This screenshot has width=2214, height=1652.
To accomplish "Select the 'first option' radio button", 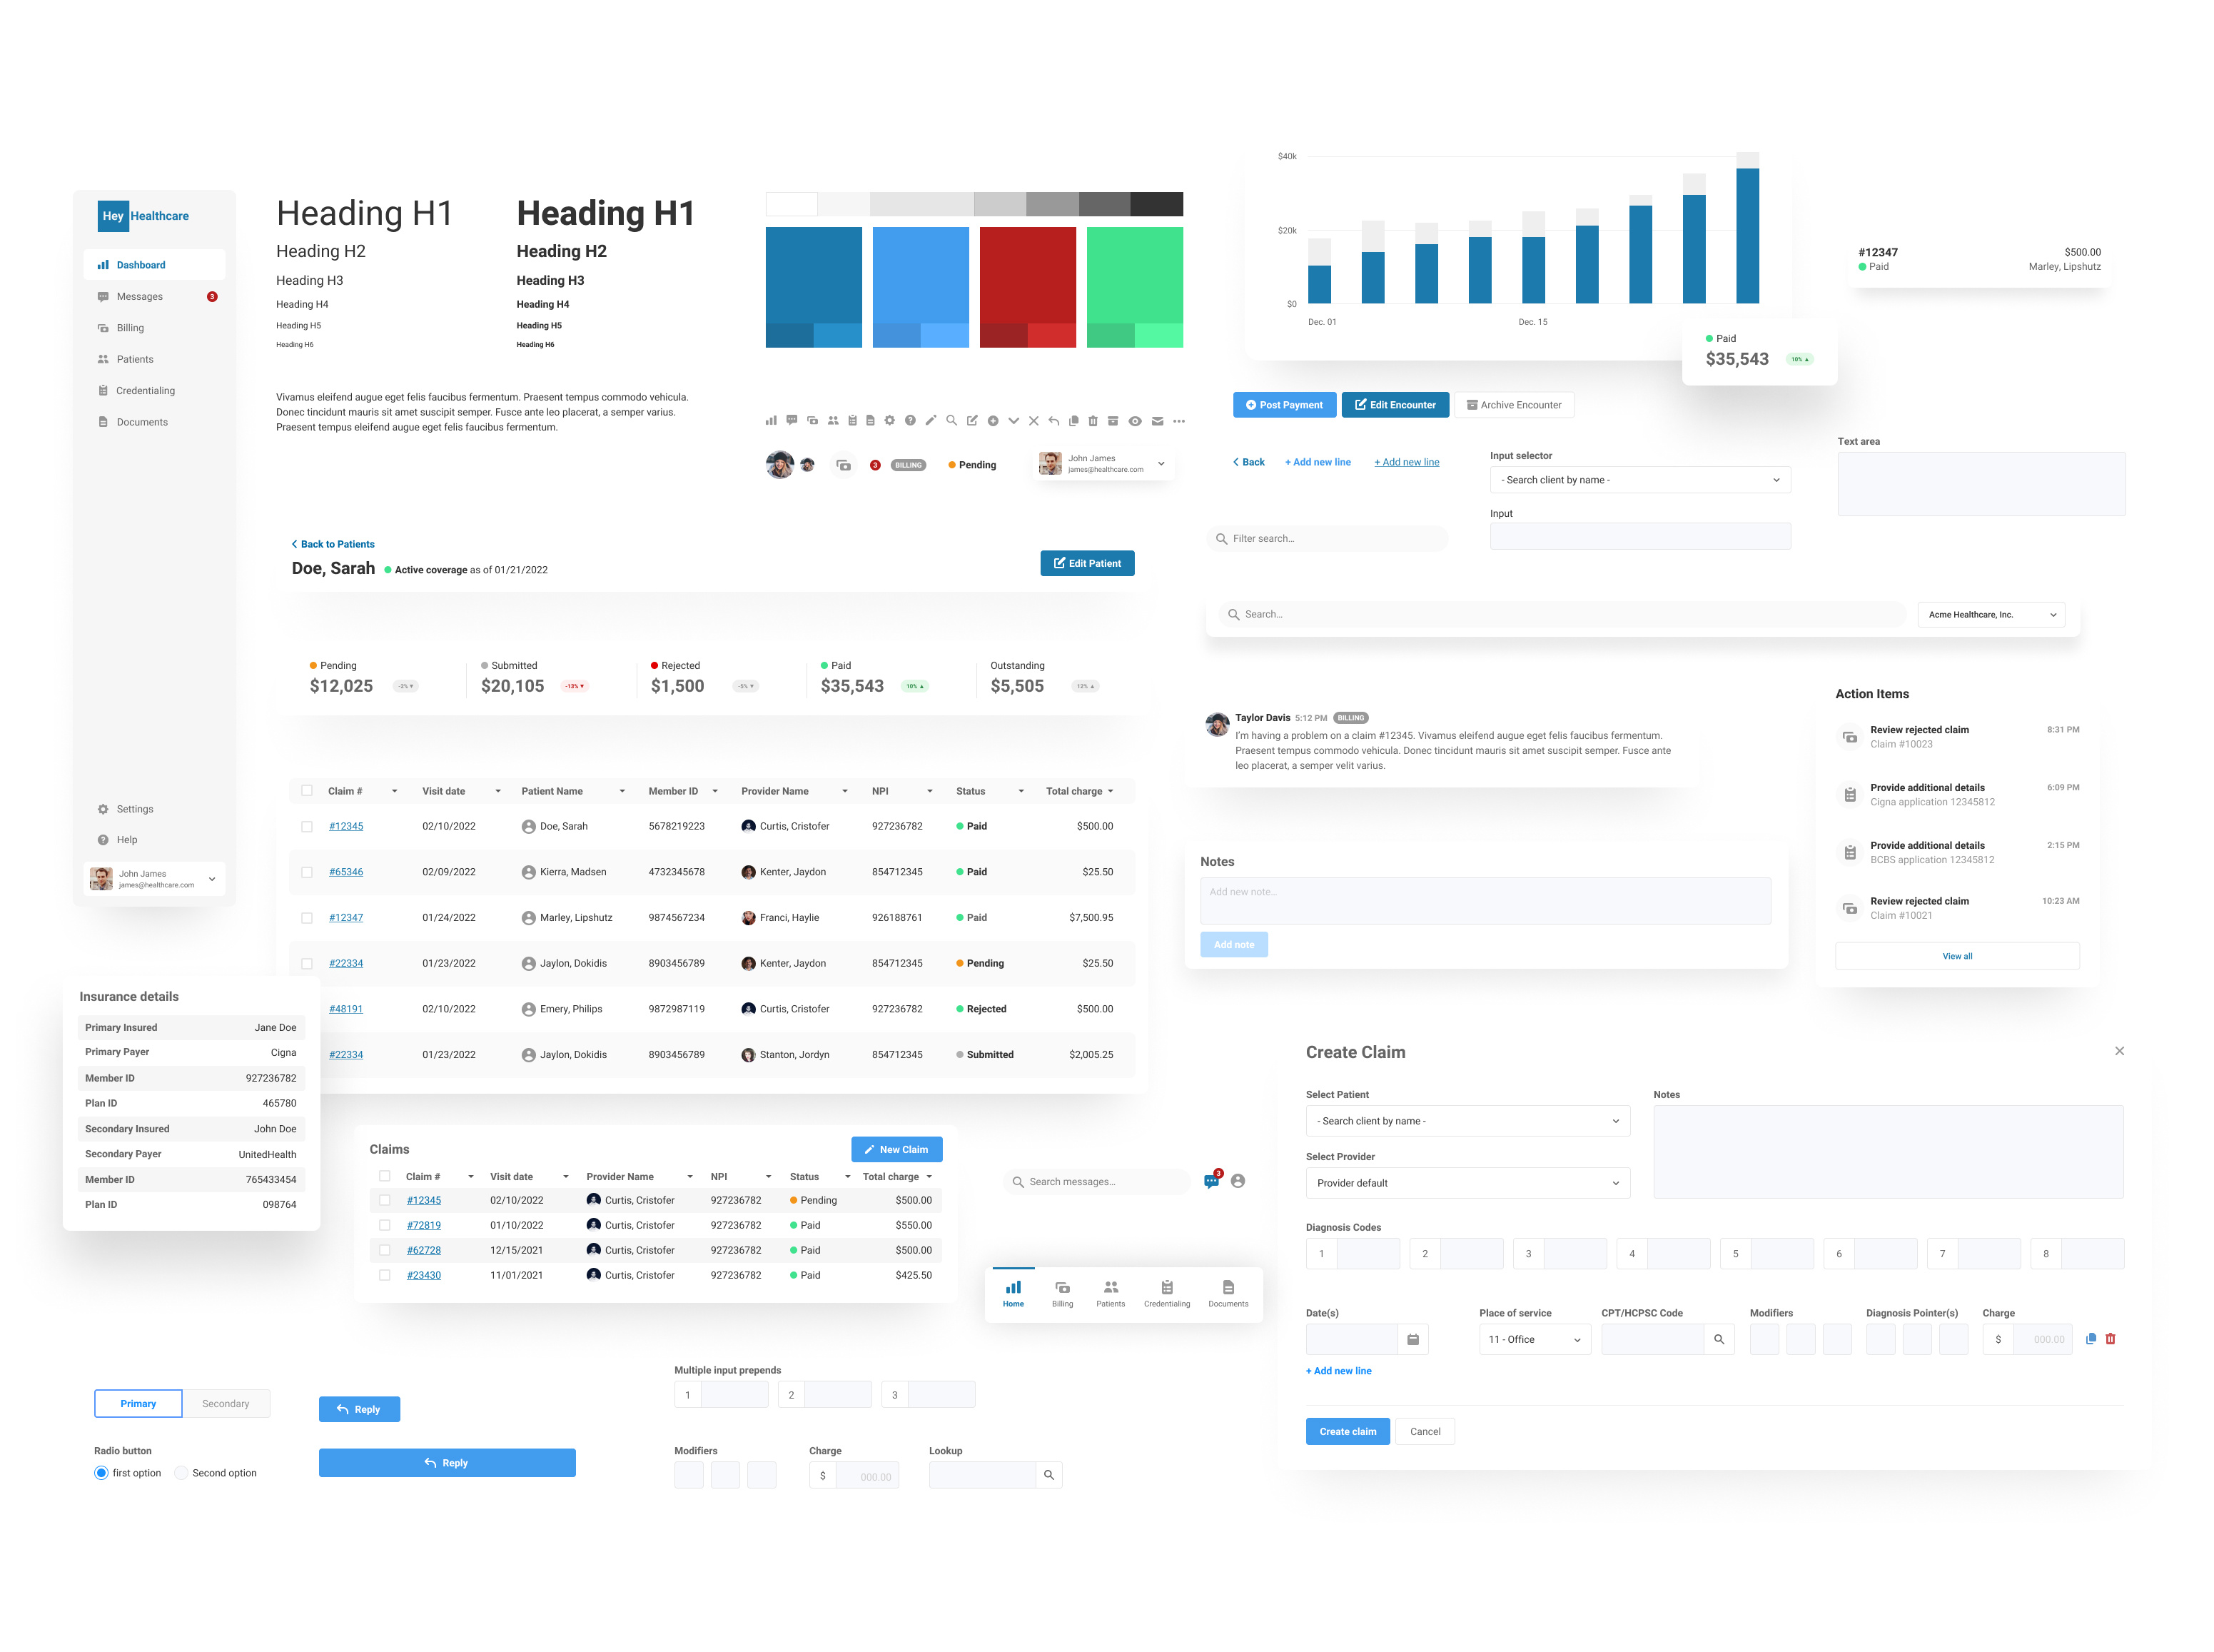I will pyautogui.click(x=101, y=1473).
